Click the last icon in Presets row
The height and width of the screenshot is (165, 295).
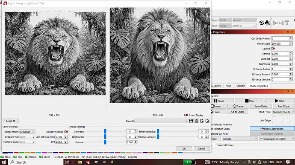point(207,121)
